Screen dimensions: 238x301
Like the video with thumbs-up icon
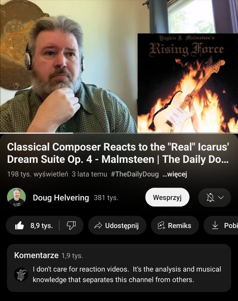(19, 225)
